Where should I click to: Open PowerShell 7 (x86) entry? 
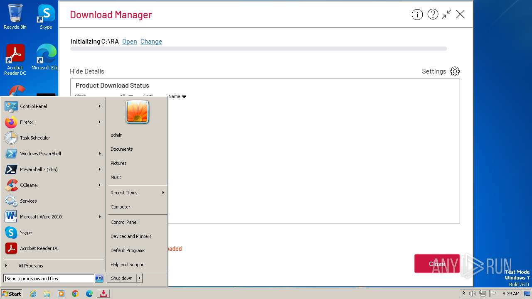click(x=53, y=169)
